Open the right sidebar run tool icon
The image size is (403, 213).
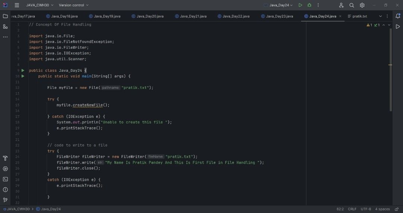(398, 27)
